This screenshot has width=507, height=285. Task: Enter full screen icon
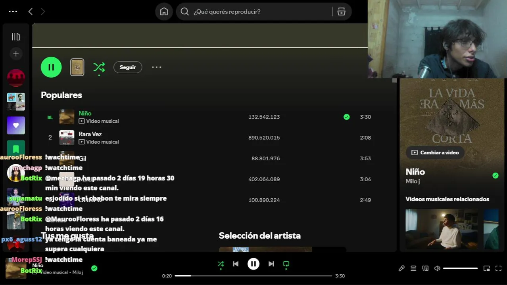coord(499,268)
